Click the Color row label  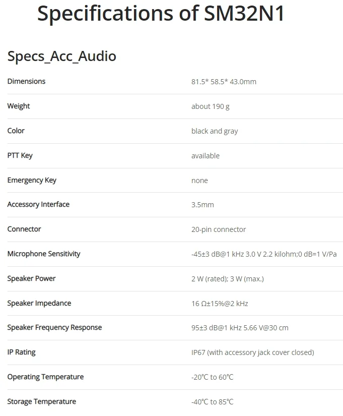(16, 131)
